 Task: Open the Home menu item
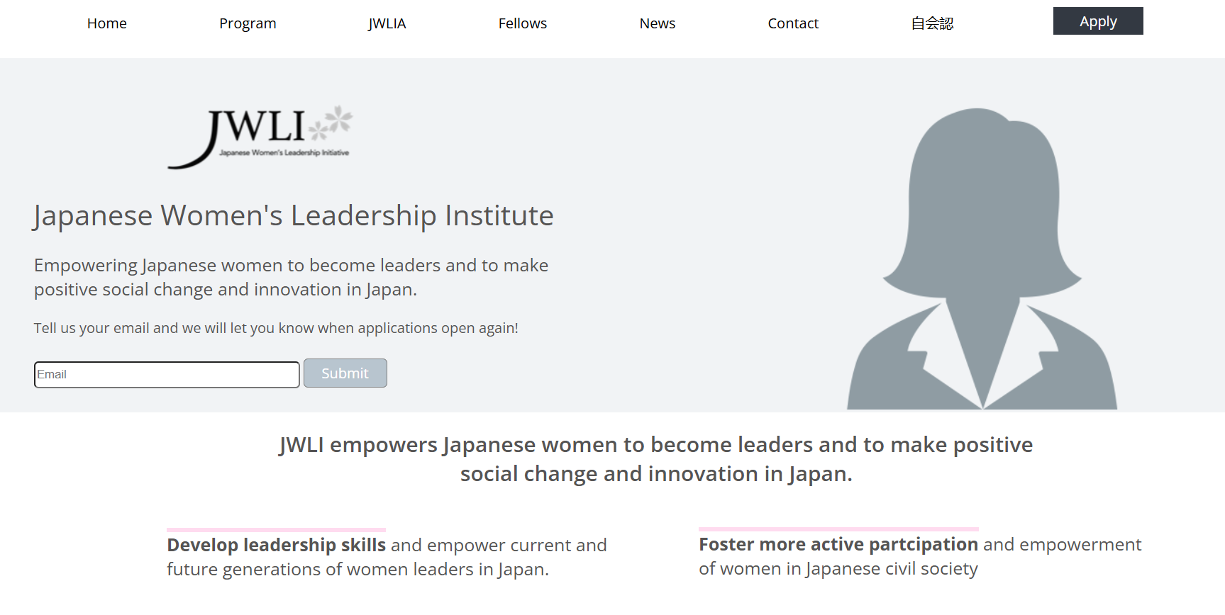tap(107, 23)
